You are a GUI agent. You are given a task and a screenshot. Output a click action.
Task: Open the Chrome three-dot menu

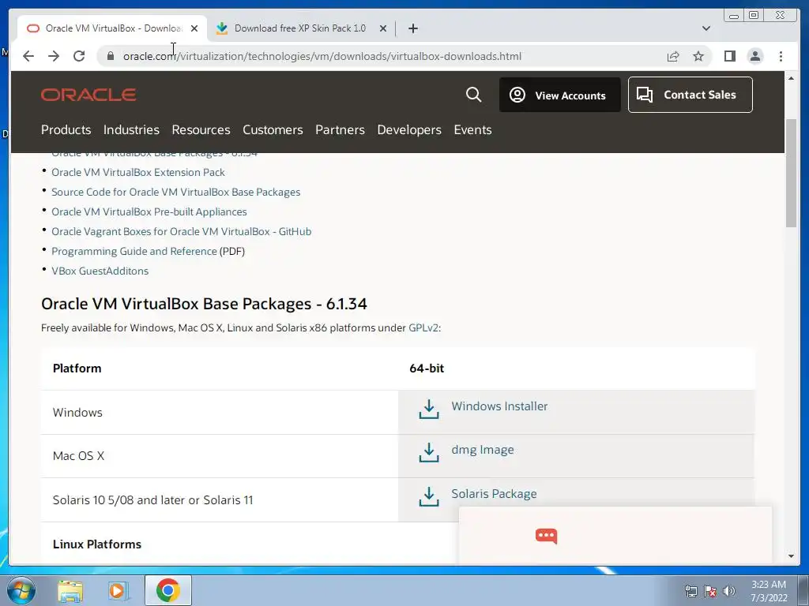(x=781, y=56)
